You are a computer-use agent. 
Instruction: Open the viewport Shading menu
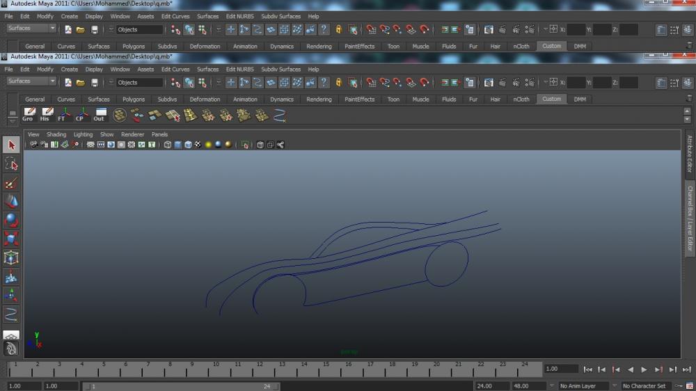[x=56, y=134]
